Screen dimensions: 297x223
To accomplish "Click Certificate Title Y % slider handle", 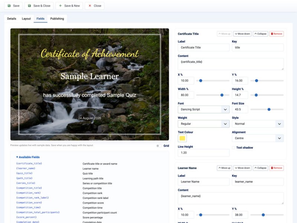I will (257, 81).
